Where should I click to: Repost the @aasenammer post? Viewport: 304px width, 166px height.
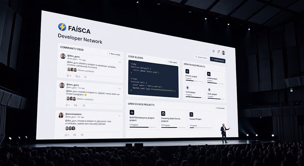pyautogui.click(x=74, y=135)
